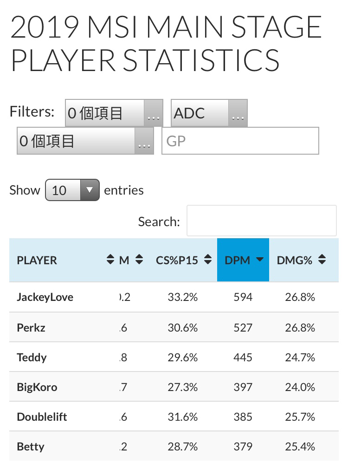The image size is (348, 463).
Task: Click the CS%P15 sort arrows icon
Action: 208,259
